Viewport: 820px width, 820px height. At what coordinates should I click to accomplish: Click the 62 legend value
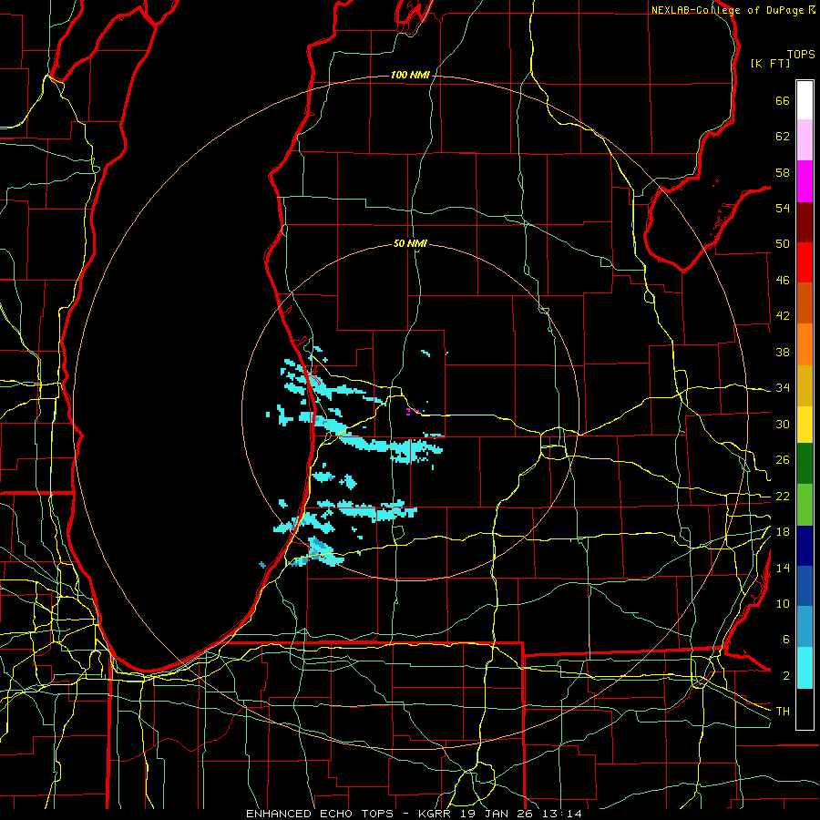point(783,137)
